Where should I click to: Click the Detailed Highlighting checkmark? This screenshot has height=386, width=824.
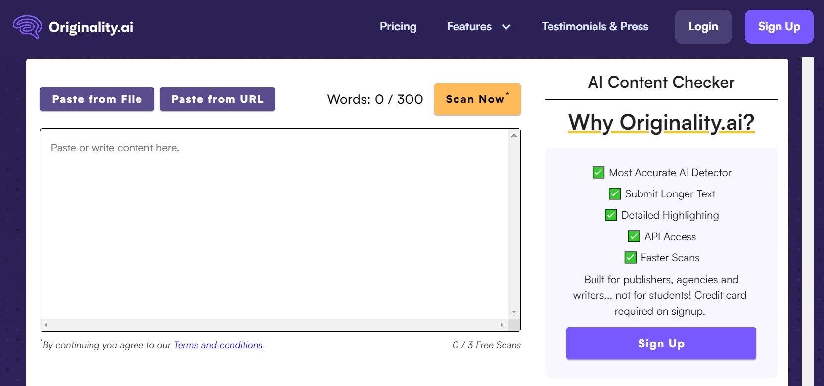611,215
